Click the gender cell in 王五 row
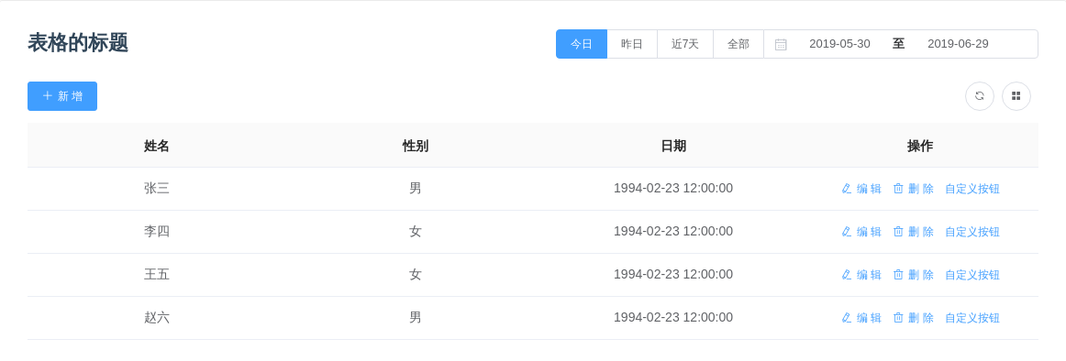 pyautogui.click(x=416, y=275)
